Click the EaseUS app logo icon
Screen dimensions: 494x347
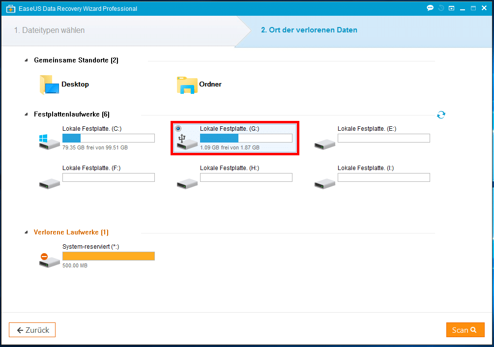(x=11, y=9)
